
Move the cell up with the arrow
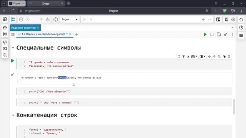pos(214,56)
